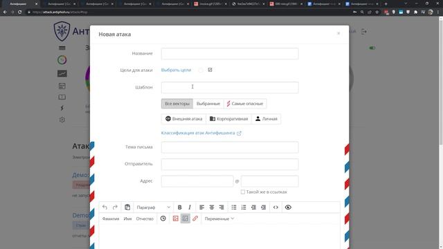Toggle the preview eye icon
Screen dimensions: 443x249
coord(288,207)
